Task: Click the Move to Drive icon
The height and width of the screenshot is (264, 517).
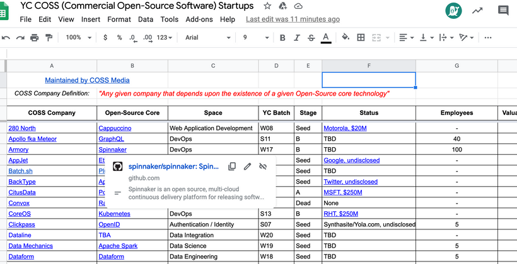Action: pos(282,6)
